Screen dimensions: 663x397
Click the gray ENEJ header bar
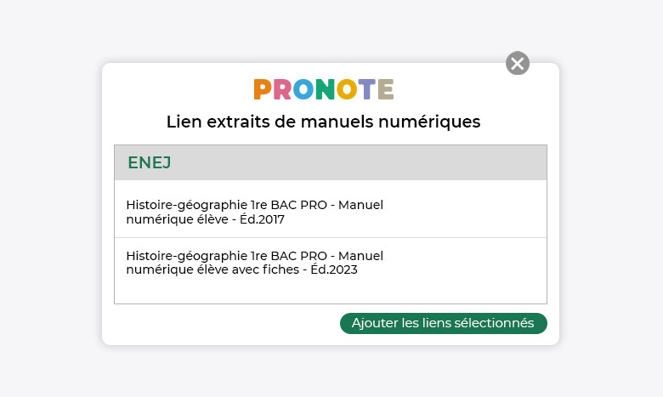pos(331,162)
